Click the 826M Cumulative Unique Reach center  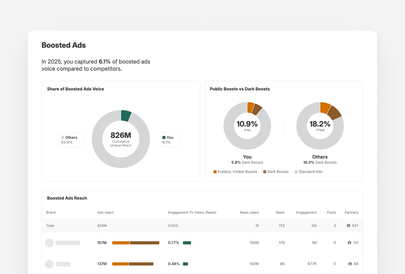pyautogui.click(x=121, y=139)
